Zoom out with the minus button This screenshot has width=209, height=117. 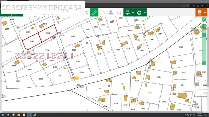pos(204,63)
